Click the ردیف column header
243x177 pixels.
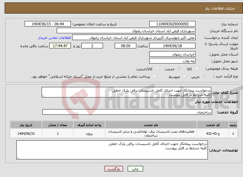(233, 125)
